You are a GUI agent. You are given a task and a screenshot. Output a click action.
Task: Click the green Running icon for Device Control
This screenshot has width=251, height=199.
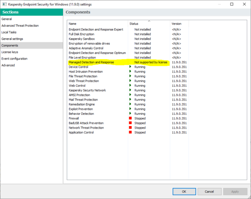click(130, 67)
